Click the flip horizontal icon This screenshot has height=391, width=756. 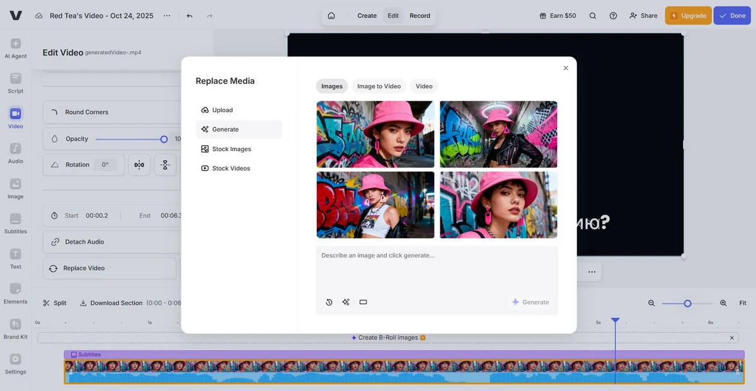[139, 165]
